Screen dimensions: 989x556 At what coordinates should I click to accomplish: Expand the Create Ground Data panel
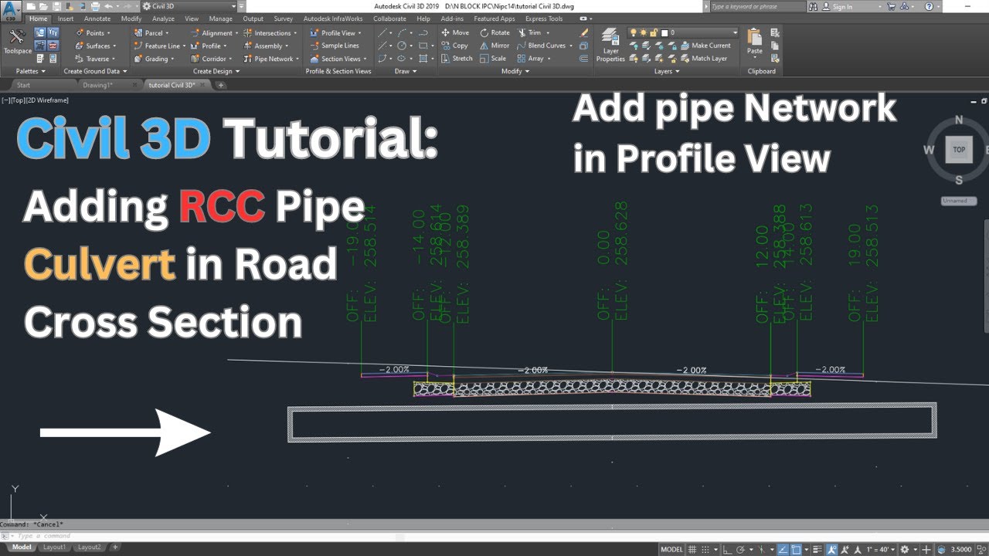click(x=95, y=71)
